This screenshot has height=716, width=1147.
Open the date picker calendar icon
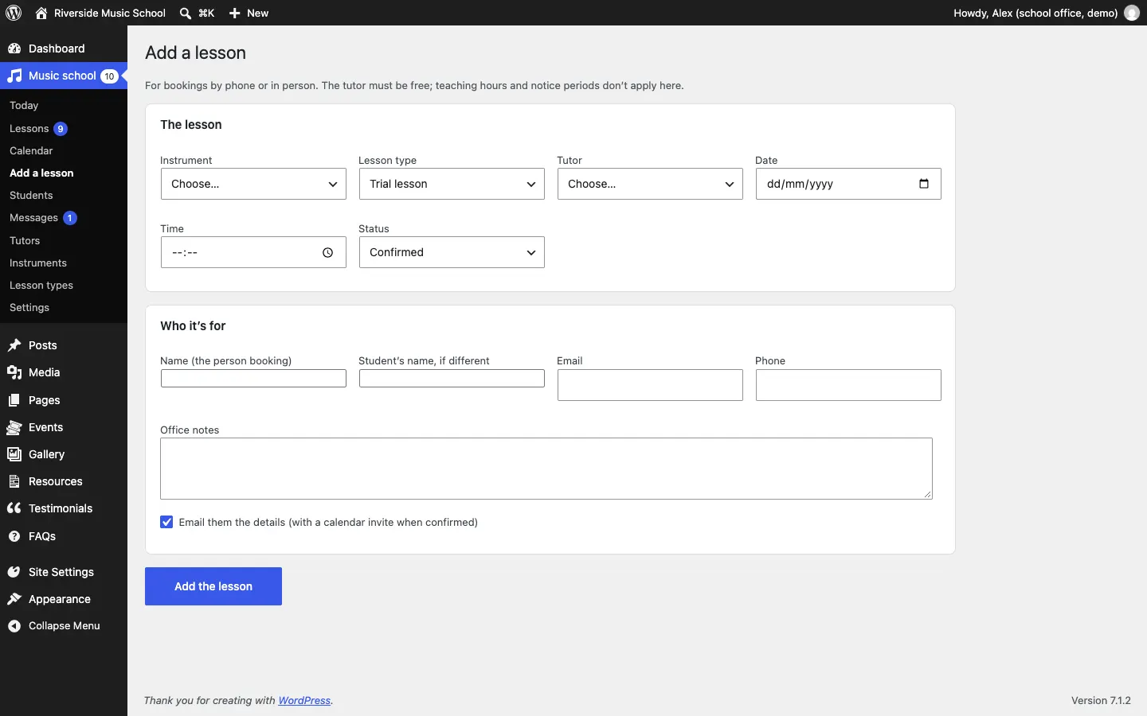[x=924, y=184]
